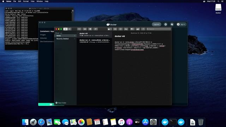This screenshot has height=127, width=226.
Task: Click the Notes share icon
Action: 143,29
